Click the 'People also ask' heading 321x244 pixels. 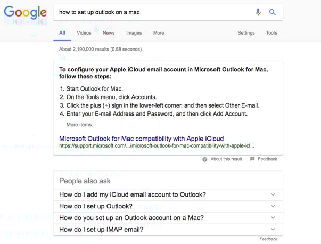pos(85,181)
